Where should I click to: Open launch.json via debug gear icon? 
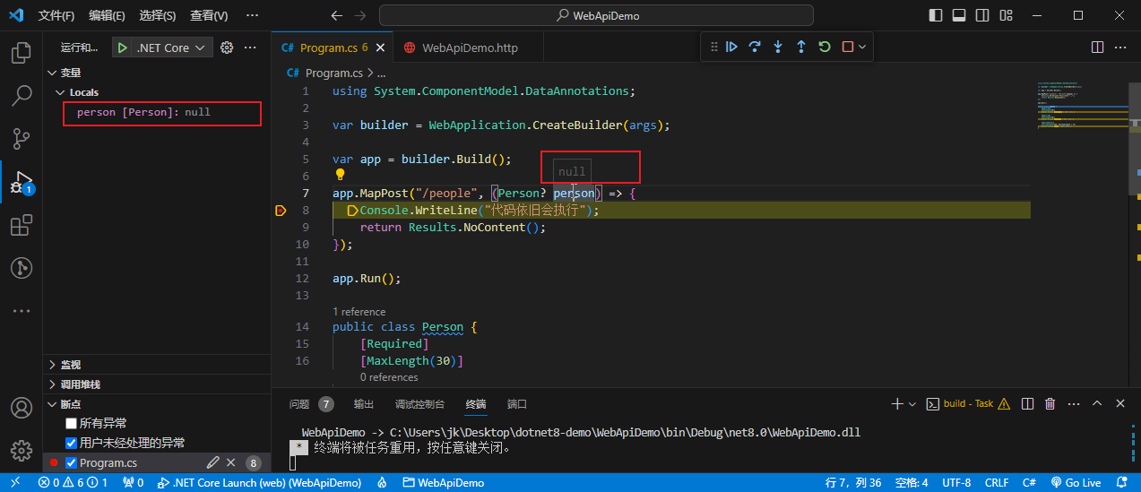pyautogui.click(x=227, y=47)
